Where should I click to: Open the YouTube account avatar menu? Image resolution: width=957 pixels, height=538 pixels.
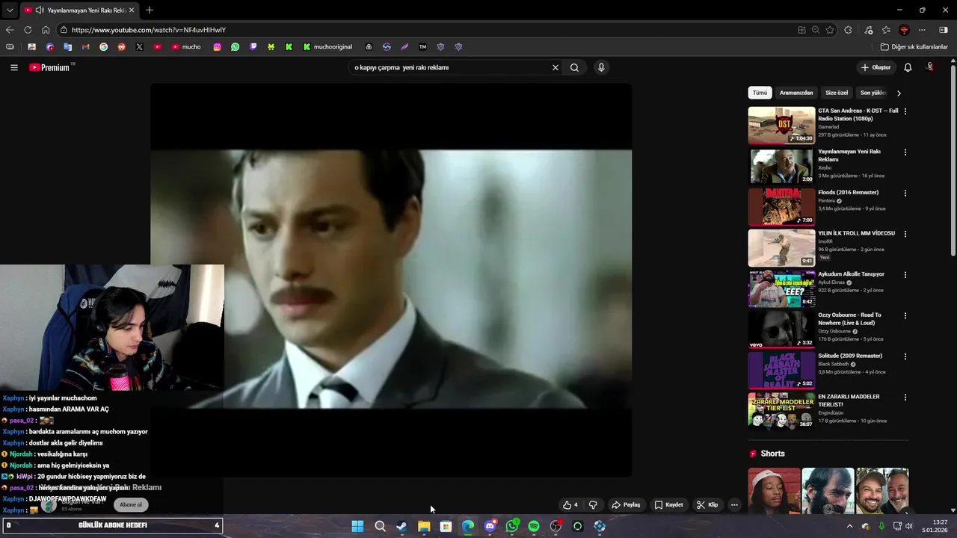pos(931,67)
